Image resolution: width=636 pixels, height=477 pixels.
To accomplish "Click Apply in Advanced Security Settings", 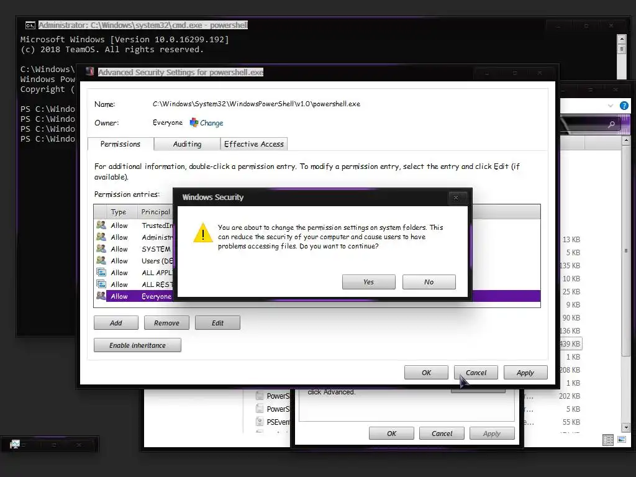I will [x=525, y=373].
